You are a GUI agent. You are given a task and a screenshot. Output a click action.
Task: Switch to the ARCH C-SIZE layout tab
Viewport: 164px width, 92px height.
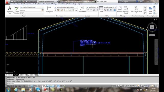[x=24, y=75]
